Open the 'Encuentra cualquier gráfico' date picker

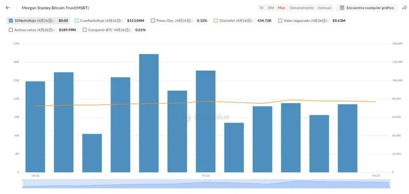367,8
